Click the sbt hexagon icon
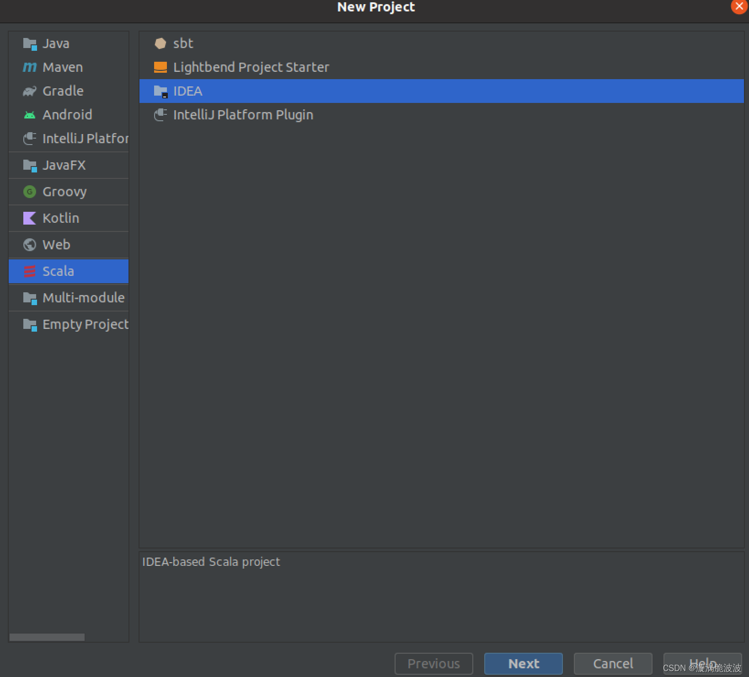This screenshot has height=677, width=749. (160, 43)
